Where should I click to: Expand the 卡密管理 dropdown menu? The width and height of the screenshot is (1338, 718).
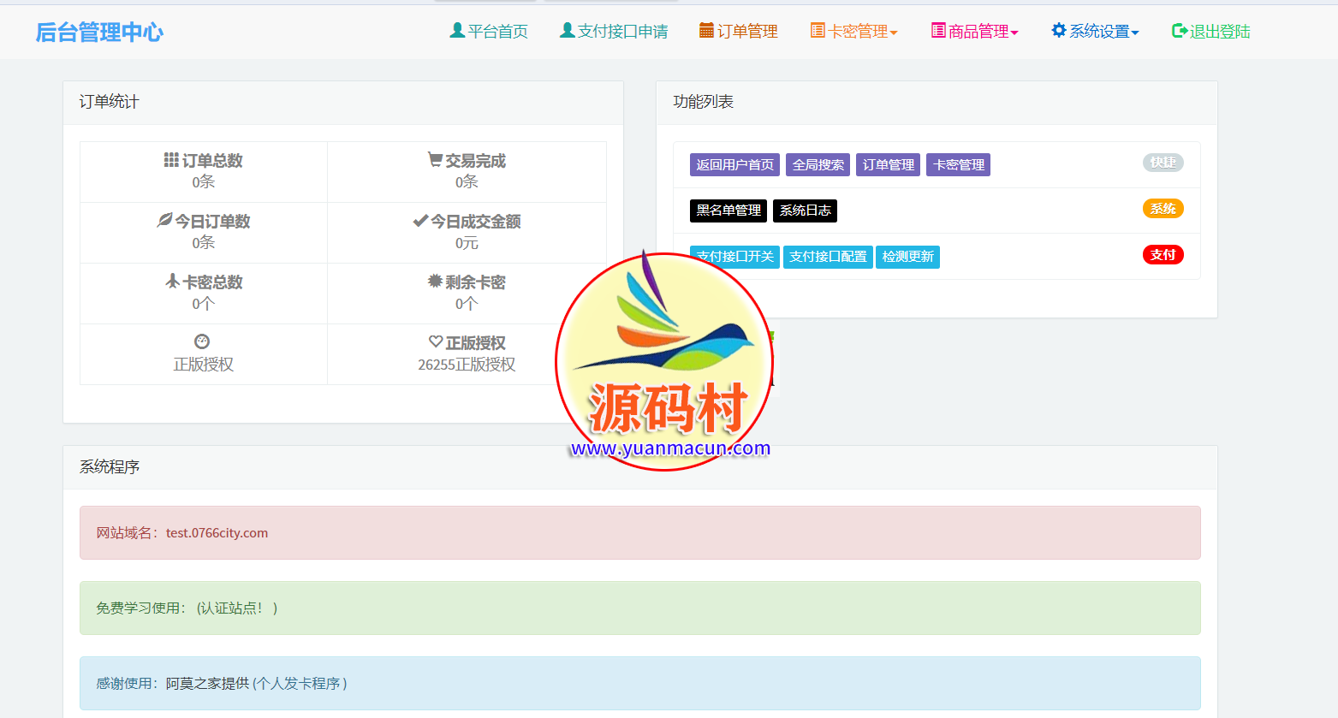click(x=894, y=33)
